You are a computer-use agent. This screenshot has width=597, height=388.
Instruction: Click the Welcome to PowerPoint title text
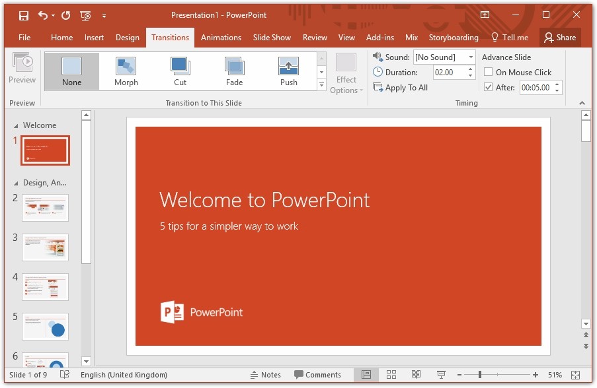tap(264, 199)
